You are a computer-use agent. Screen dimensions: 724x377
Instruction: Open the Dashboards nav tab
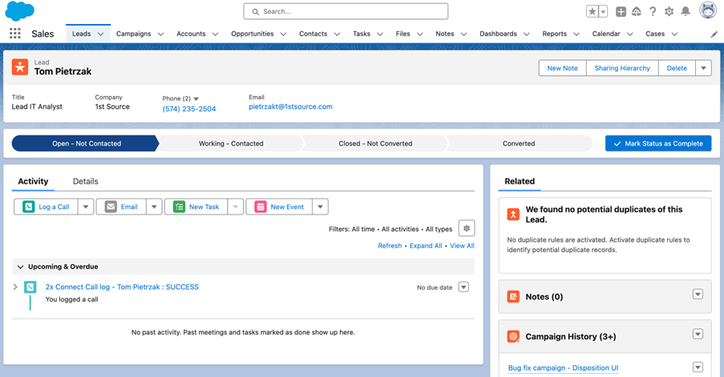click(x=498, y=34)
